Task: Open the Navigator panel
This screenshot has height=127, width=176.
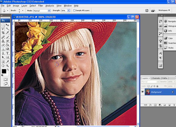Action: click(170, 21)
